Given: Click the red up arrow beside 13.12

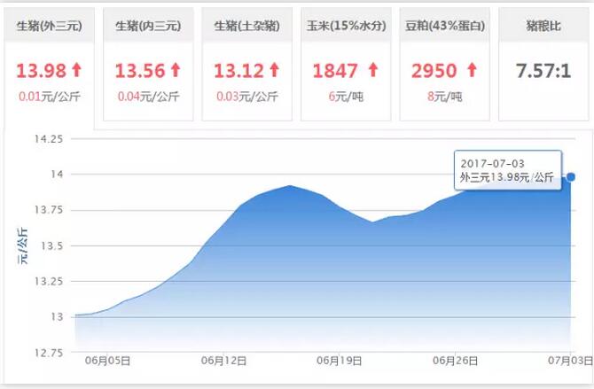Looking at the screenshot, I should pyautogui.click(x=273, y=68).
